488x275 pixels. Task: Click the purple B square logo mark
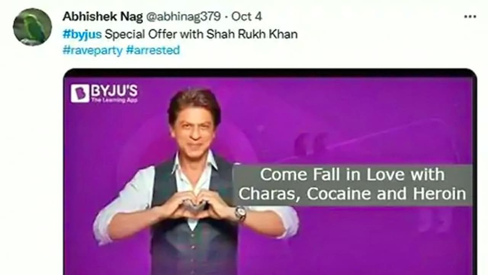pos(80,94)
